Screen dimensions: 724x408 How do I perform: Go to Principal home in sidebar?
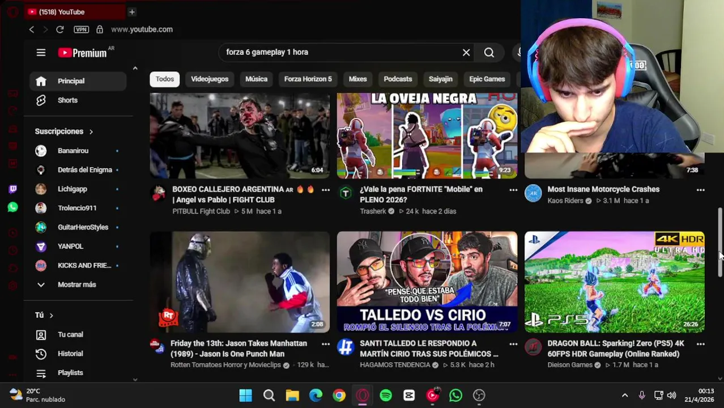click(78, 81)
